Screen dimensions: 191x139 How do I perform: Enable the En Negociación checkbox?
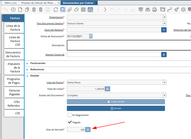[70, 115]
